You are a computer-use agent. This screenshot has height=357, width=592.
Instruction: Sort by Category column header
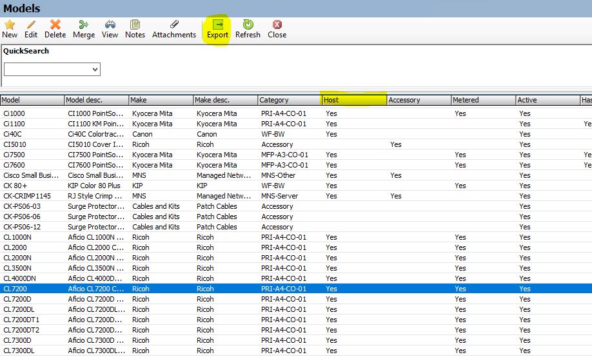290,100
